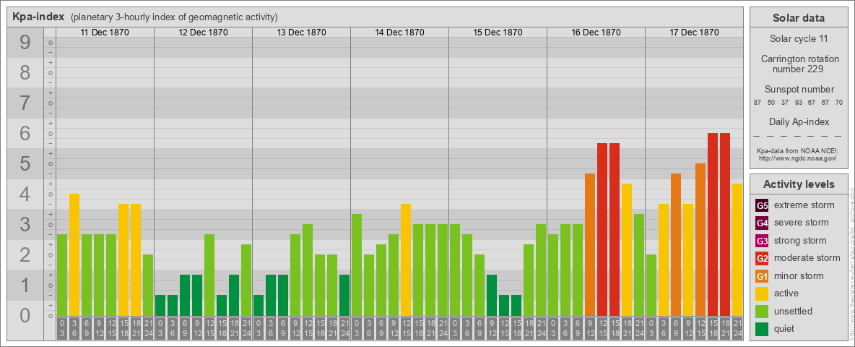Image resolution: width=855 pixels, height=347 pixels.
Task: Click the 'minor storm' legend label
Action: tap(799, 275)
